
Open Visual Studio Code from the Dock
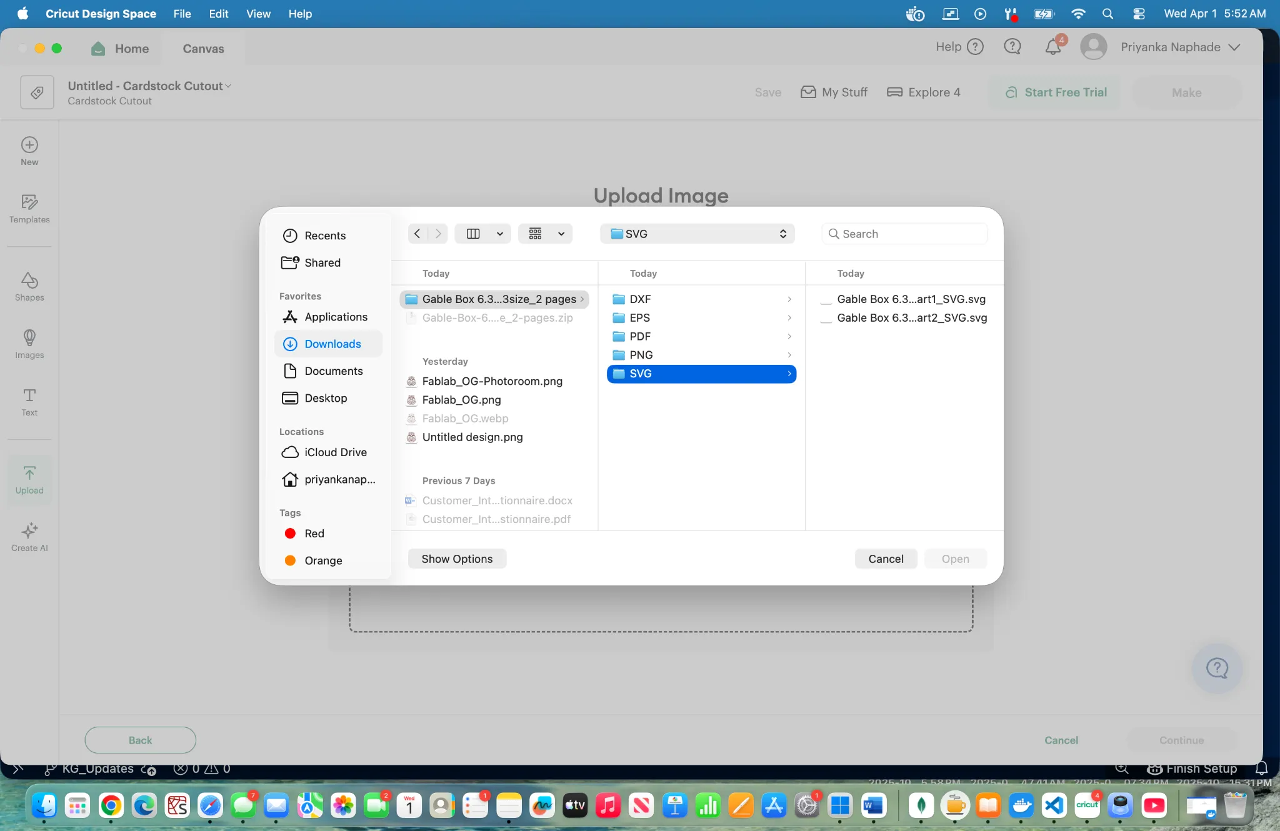(1054, 805)
